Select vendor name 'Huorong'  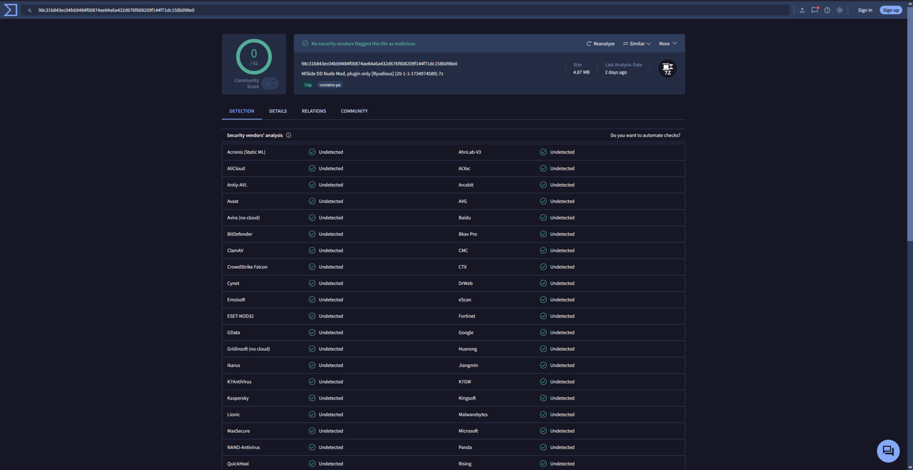point(467,349)
